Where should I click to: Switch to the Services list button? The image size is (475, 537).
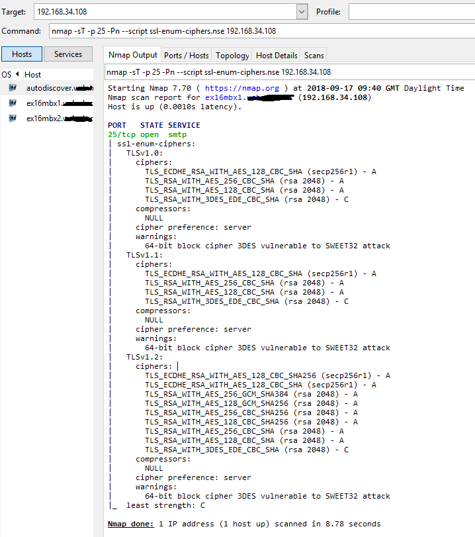68,54
